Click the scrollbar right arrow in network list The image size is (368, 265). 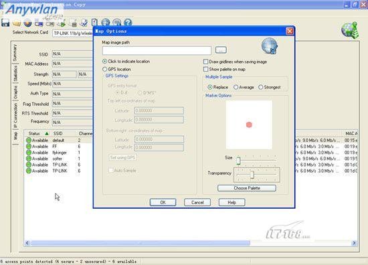tap(354, 243)
